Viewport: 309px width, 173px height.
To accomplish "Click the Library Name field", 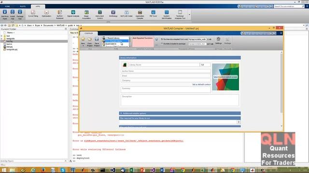I will tap(164, 65).
